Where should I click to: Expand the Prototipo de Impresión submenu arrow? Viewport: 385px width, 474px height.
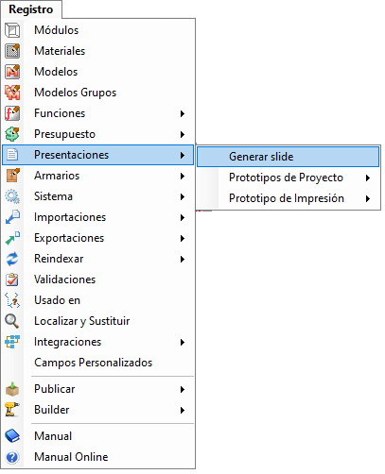coord(368,198)
